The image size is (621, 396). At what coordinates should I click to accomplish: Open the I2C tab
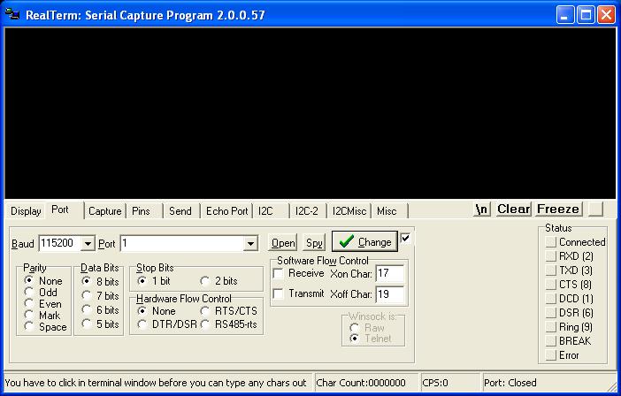click(x=265, y=211)
